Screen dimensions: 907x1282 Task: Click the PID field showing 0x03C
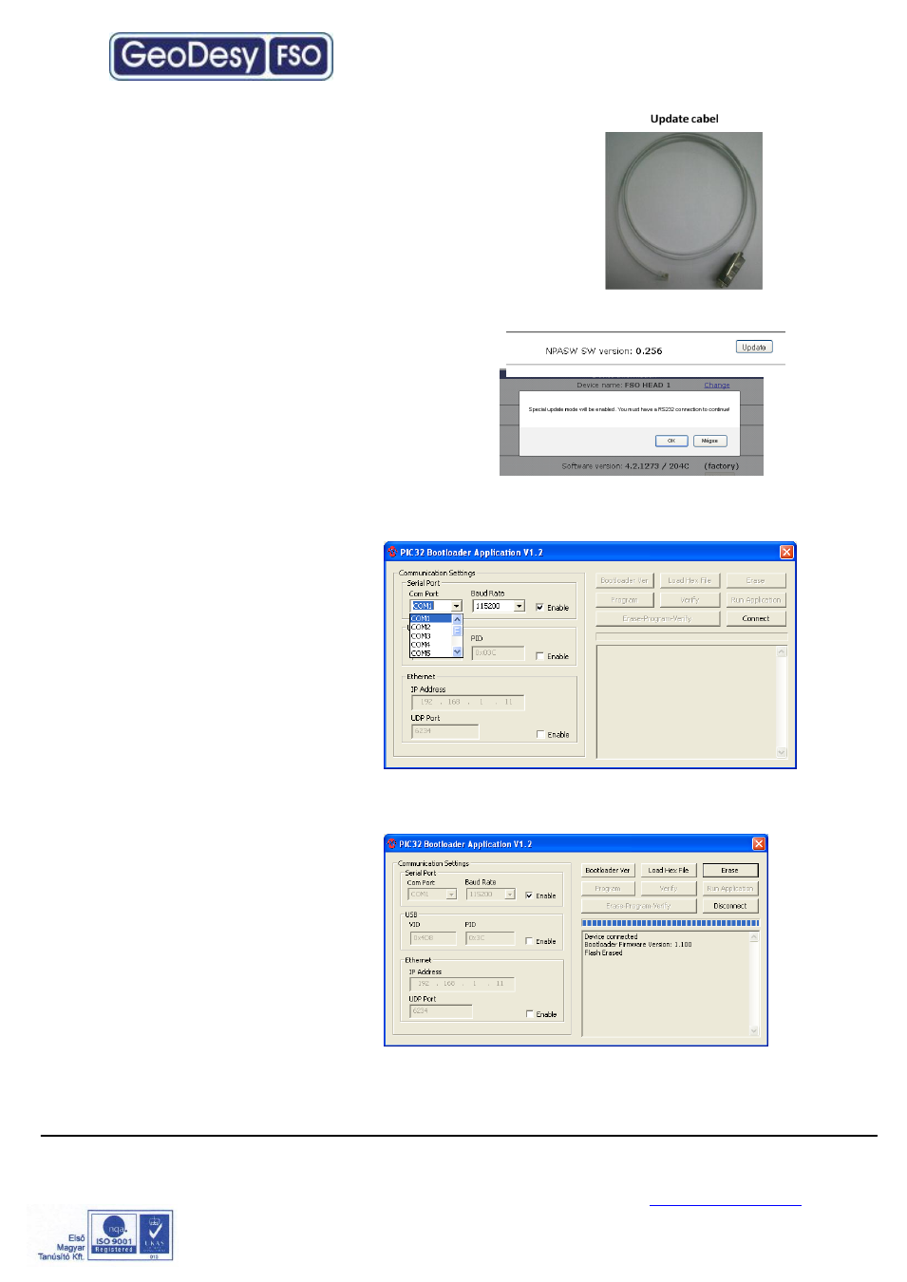point(498,652)
